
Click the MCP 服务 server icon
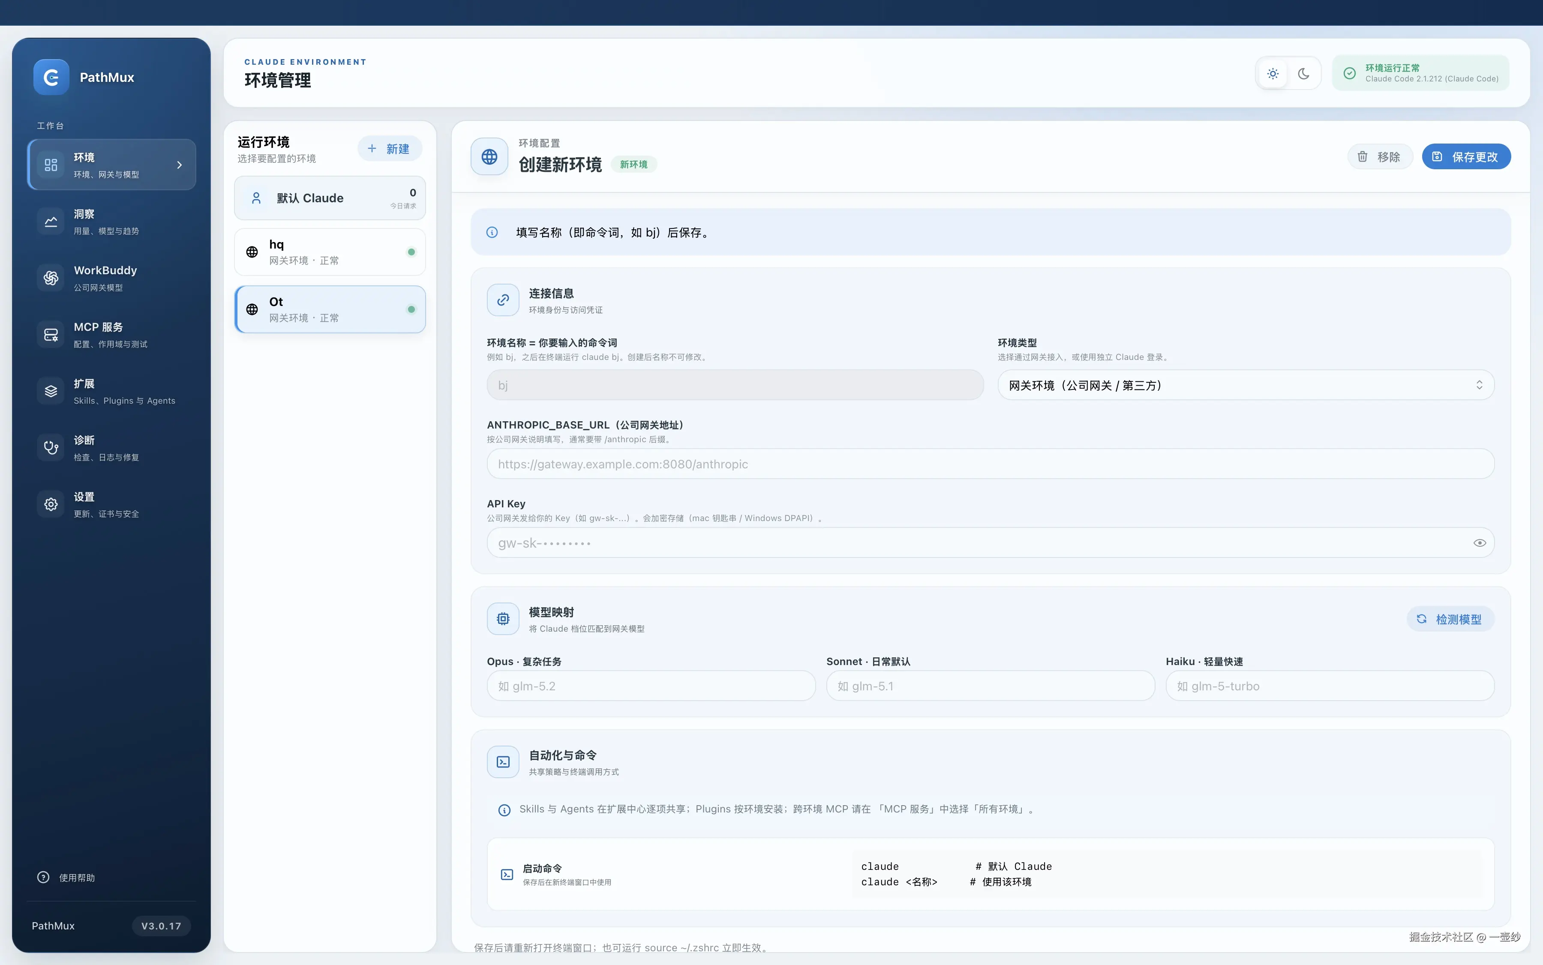tap(51, 334)
